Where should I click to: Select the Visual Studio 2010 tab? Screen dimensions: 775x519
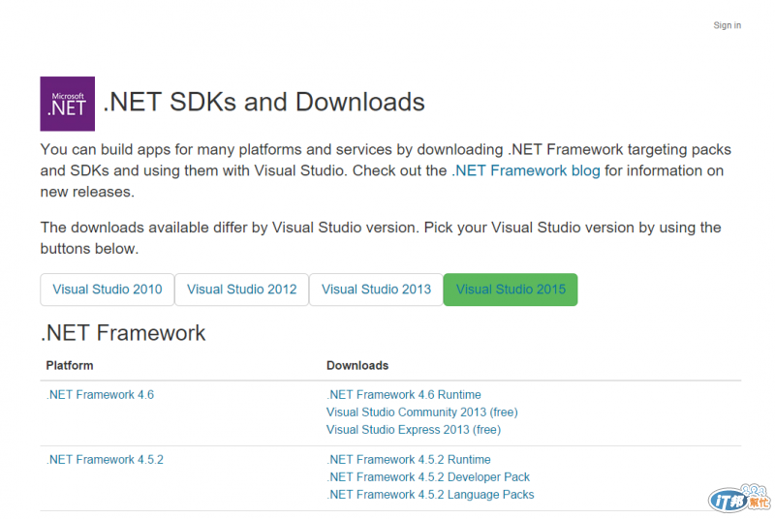tap(107, 290)
